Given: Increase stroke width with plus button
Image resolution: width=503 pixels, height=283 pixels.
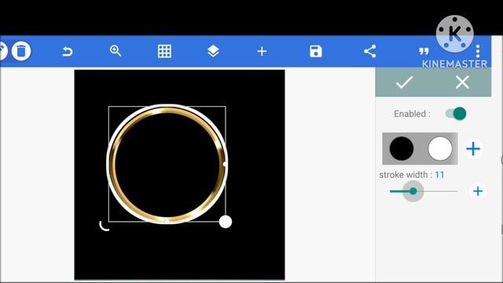Looking at the screenshot, I should [478, 191].
